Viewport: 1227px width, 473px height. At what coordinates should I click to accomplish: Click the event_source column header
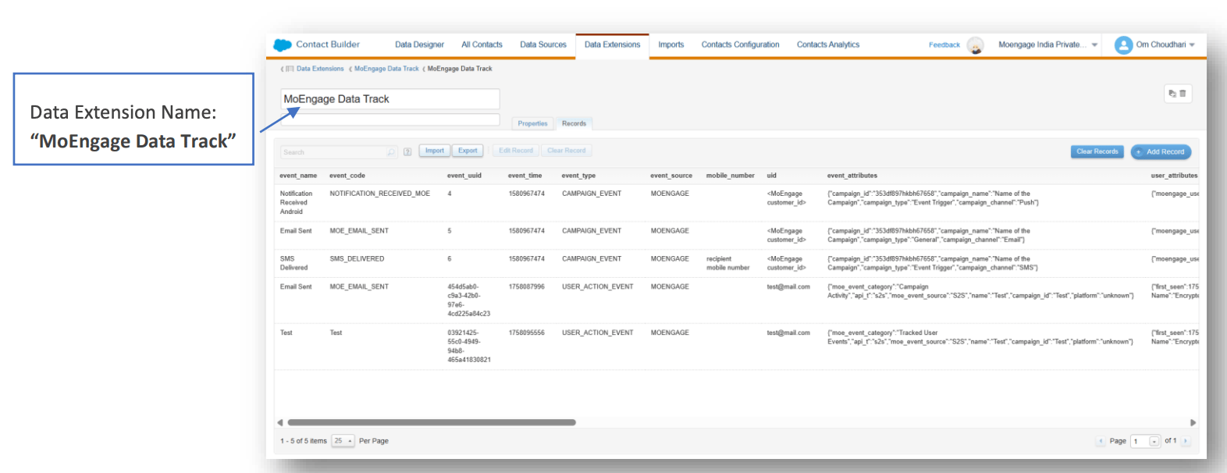click(x=671, y=176)
